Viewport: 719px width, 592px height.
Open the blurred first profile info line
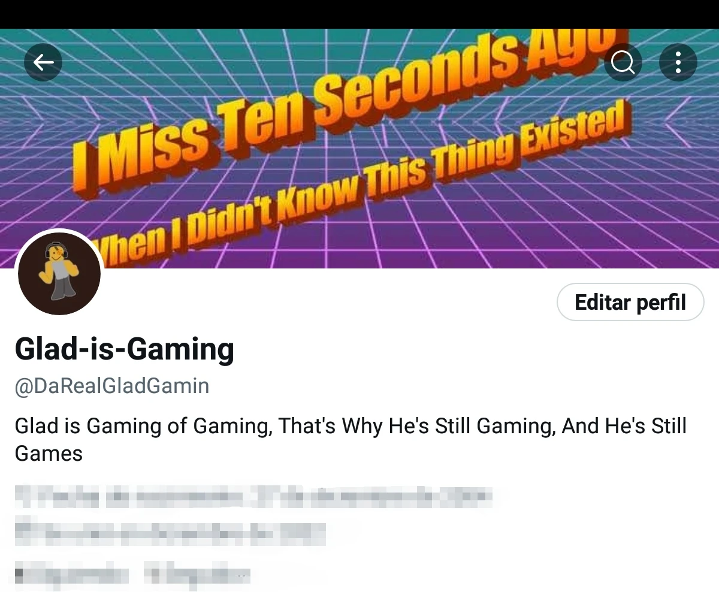(x=253, y=497)
